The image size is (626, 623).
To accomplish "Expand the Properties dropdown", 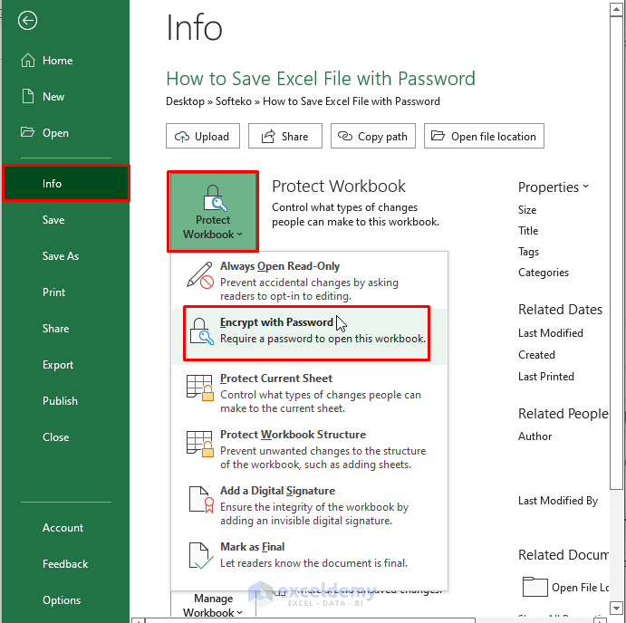I will coord(553,187).
